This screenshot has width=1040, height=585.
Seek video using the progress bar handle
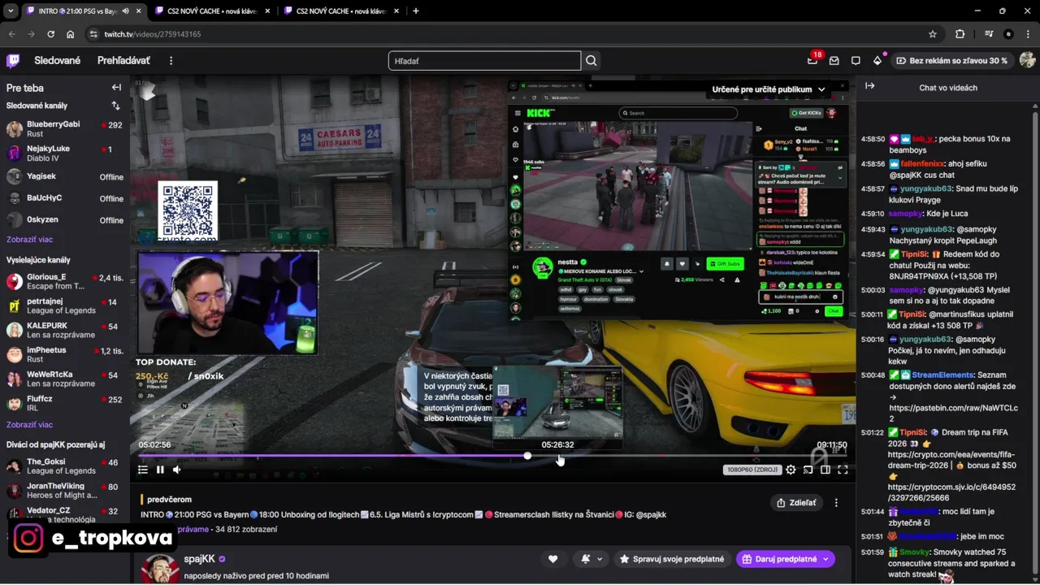click(527, 456)
